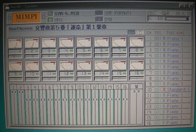The height and width of the screenshot is (132, 196).
Task: Mute channel 16 via its green LED
Action: (142, 73)
